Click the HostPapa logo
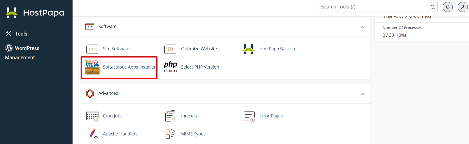Screen dimensions: 469x144 pyautogui.click(x=35, y=13)
